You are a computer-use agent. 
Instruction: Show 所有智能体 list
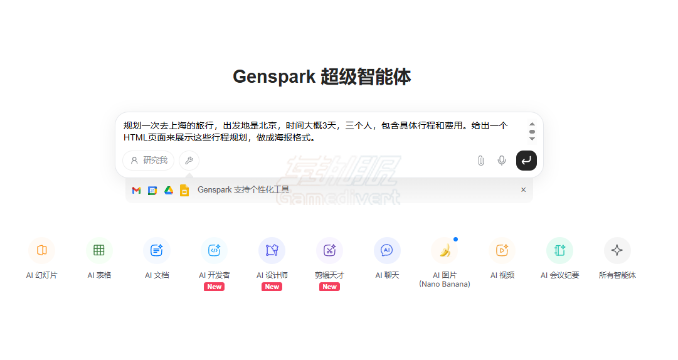(x=617, y=250)
